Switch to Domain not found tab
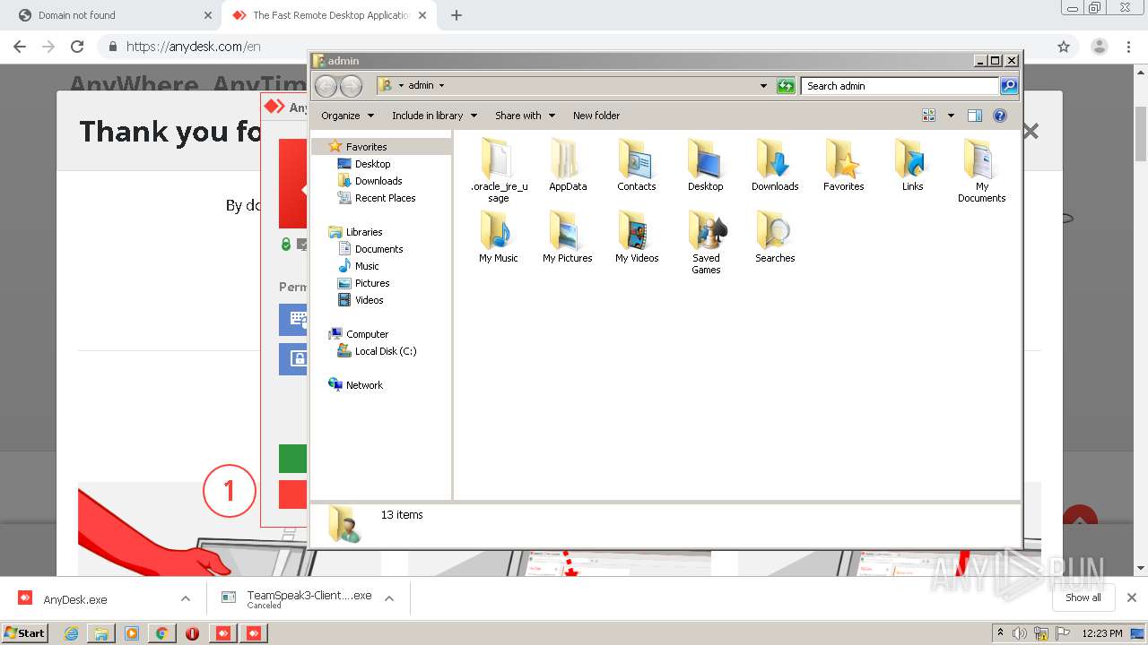 [109, 15]
